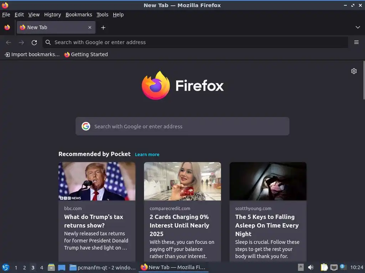Click the update notifier tray icon
The height and width of the screenshot is (273, 365).
pyautogui.click(x=343, y=267)
